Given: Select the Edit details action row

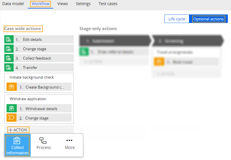Looking at the screenshot, I should tap(39, 39).
